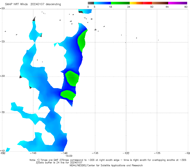Screen dimensions: 190x167
Task: Click the title text "SMAP NRT Winds"
Action: 16,4
